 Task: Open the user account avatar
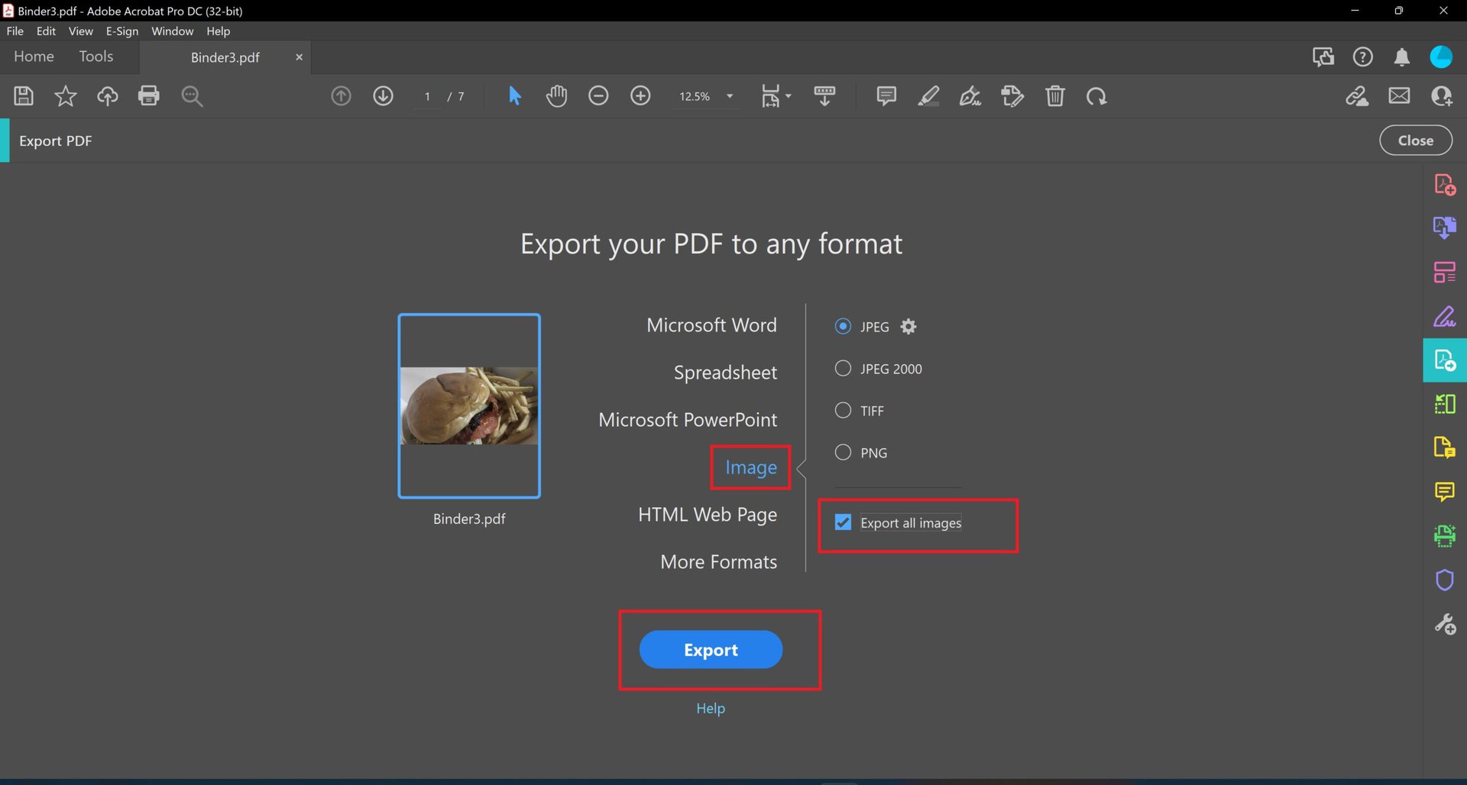(1442, 57)
